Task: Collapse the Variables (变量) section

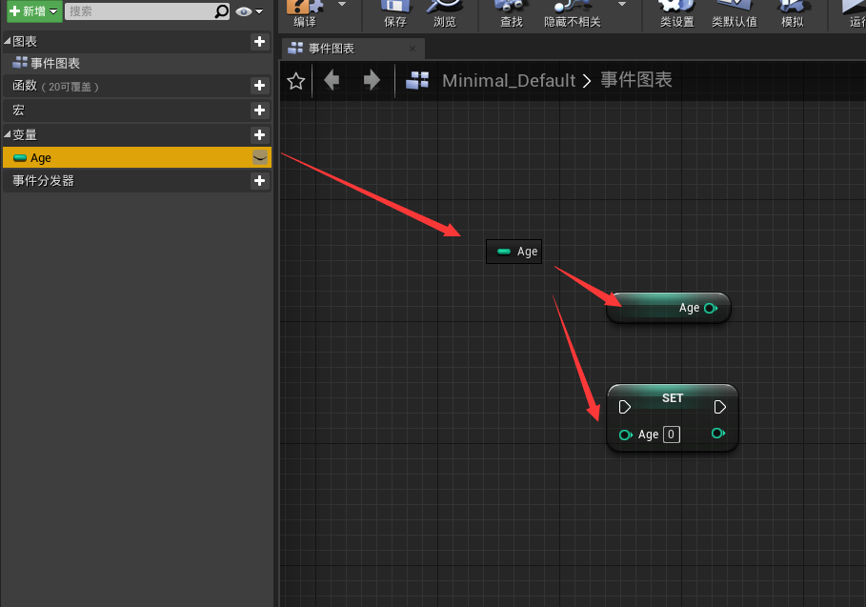Action: click(x=8, y=135)
